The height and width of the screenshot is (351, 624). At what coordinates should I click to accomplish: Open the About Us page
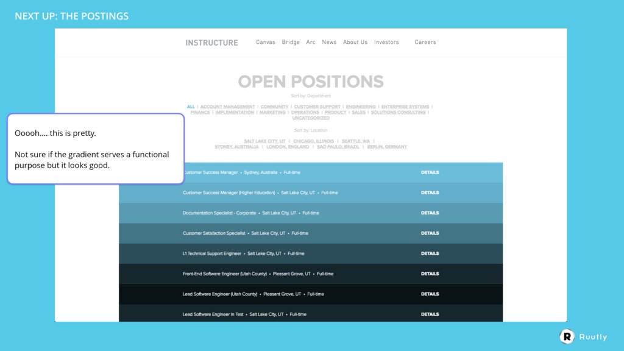[x=355, y=42]
